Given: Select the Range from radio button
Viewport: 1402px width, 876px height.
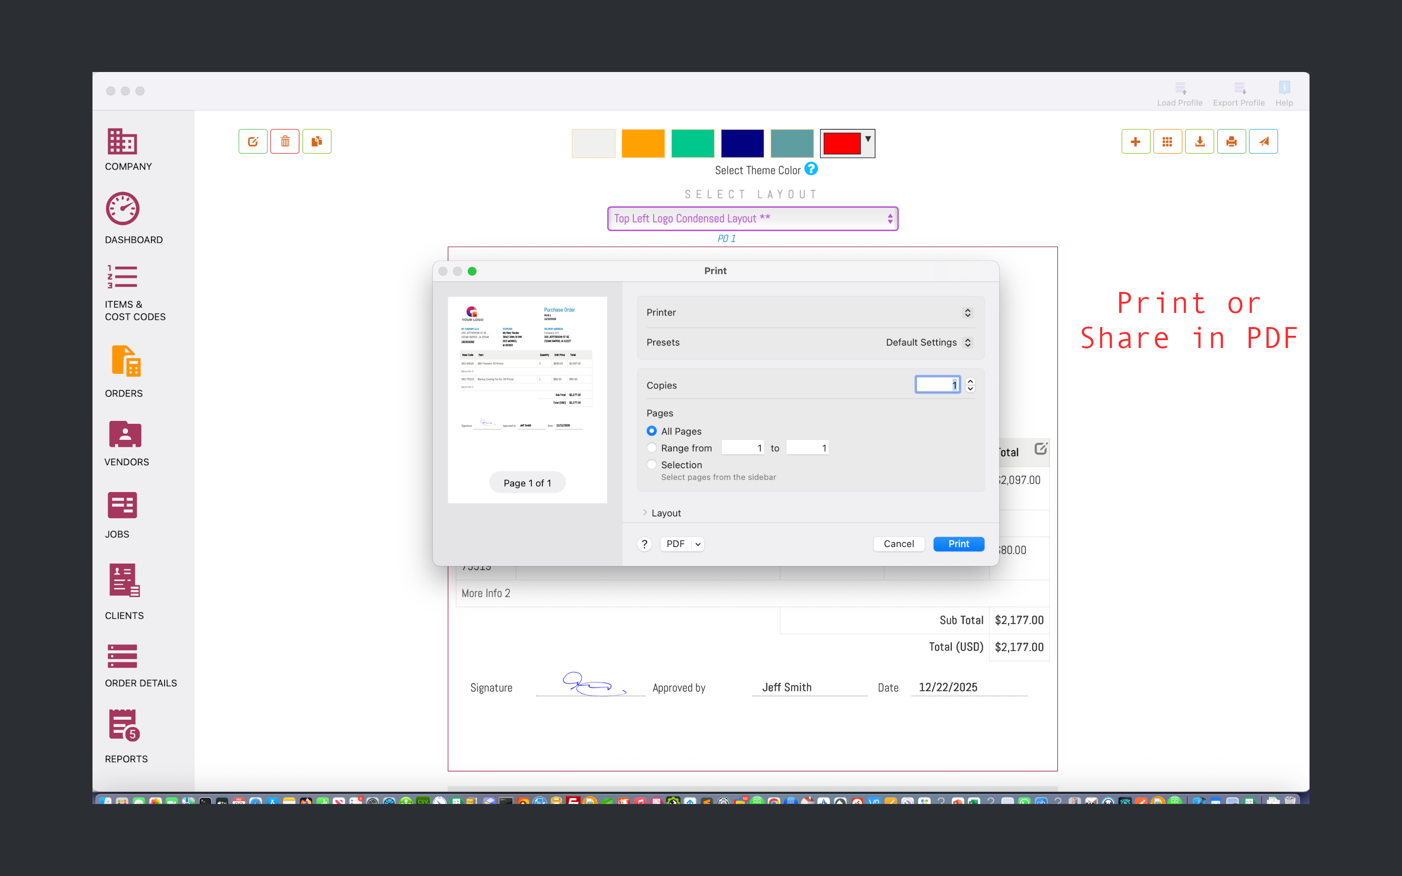Looking at the screenshot, I should (652, 448).
